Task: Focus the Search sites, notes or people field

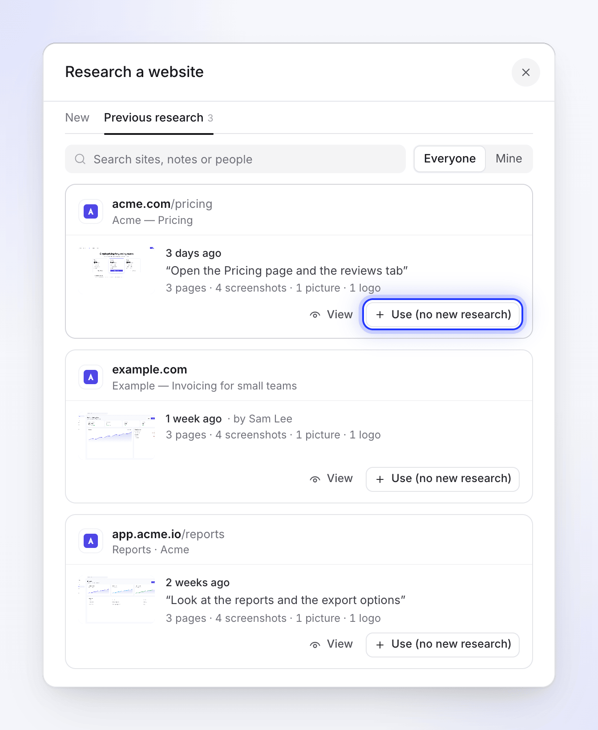Action: coord(235,159)
